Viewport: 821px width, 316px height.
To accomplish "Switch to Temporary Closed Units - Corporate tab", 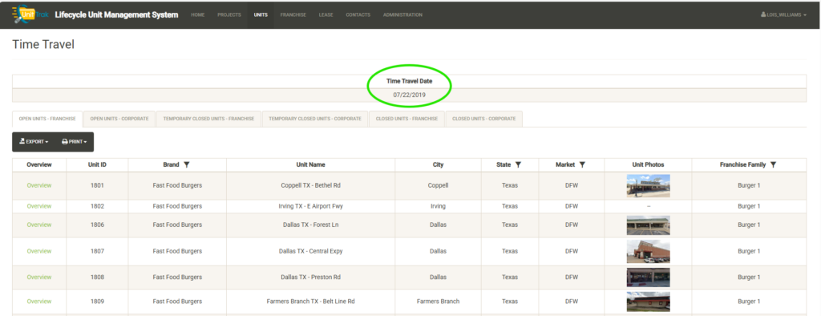I will 315,119.
